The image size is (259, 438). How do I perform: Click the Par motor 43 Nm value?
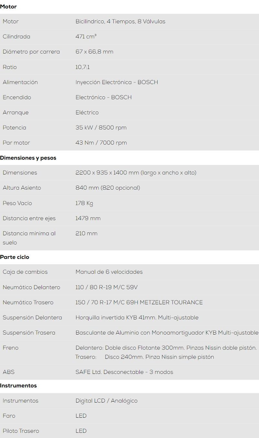[x=101, y=143]
